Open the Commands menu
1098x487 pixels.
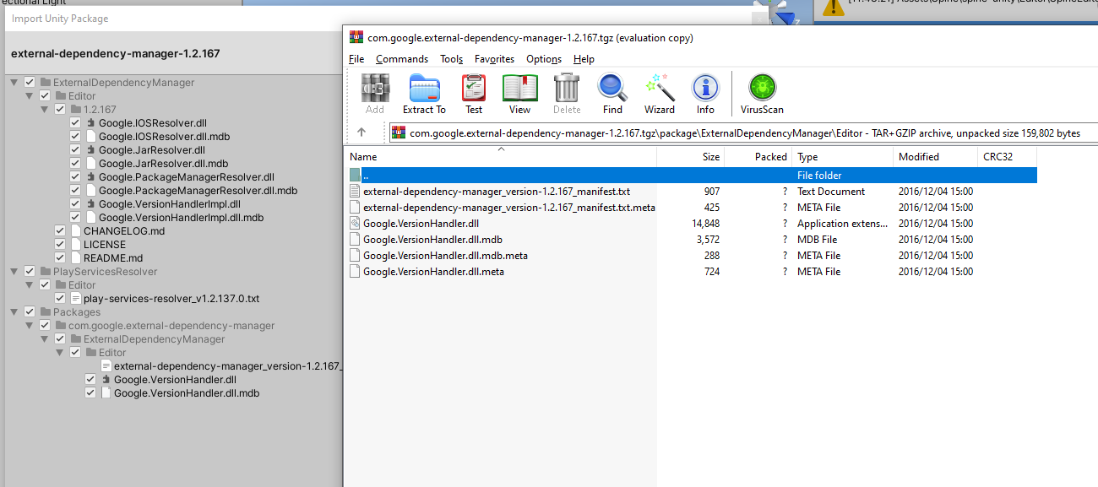(x=402, y=59)
